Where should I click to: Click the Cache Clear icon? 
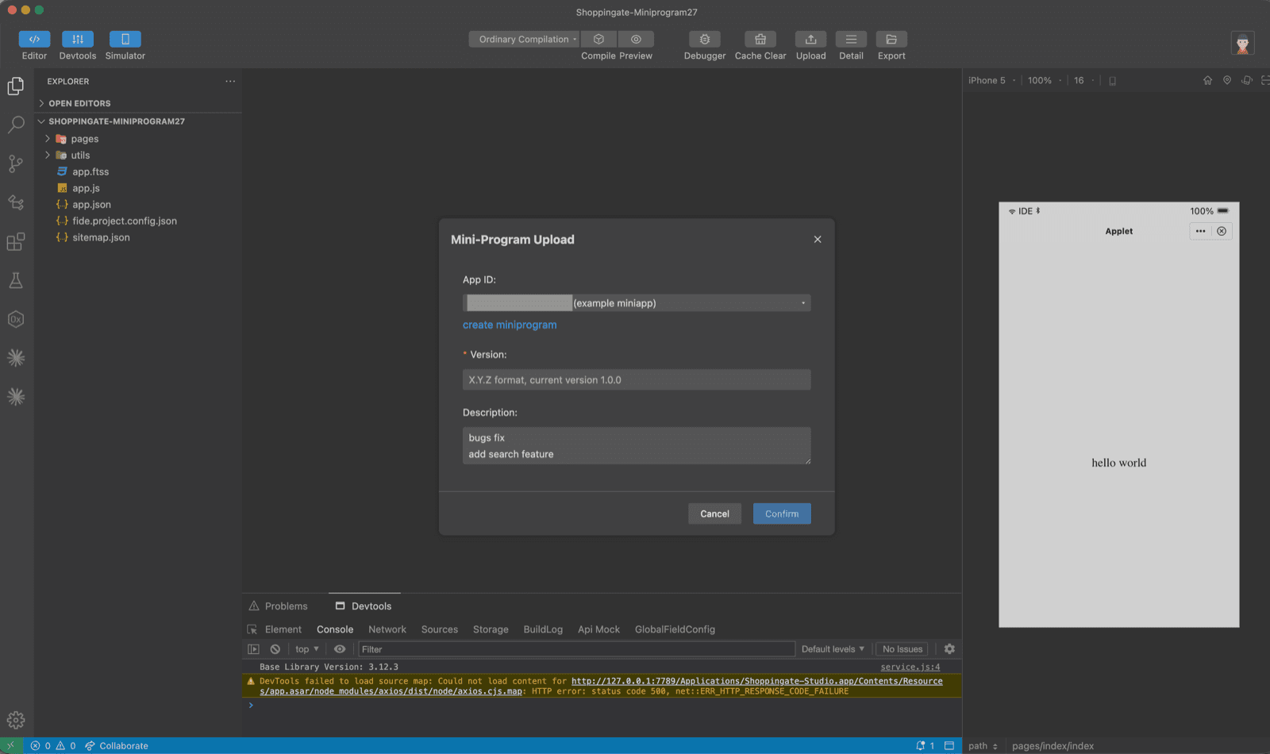760,39
